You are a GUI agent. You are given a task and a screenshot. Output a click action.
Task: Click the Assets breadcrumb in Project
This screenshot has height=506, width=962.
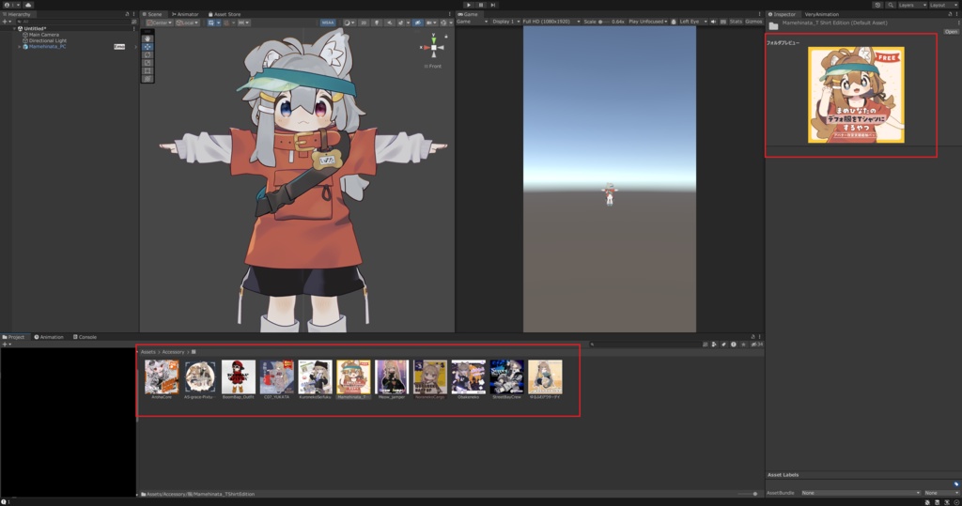click(x=147, y=352)
